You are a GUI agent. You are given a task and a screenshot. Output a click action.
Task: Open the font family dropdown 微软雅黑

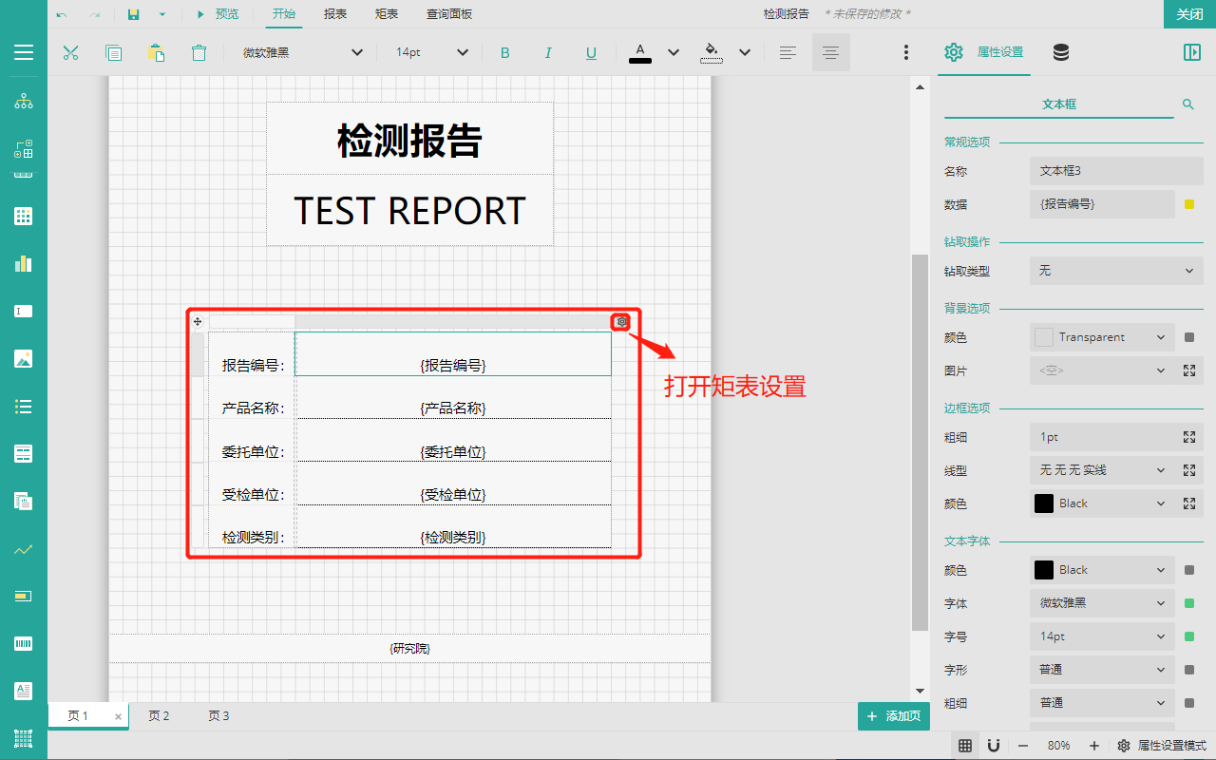302,52
